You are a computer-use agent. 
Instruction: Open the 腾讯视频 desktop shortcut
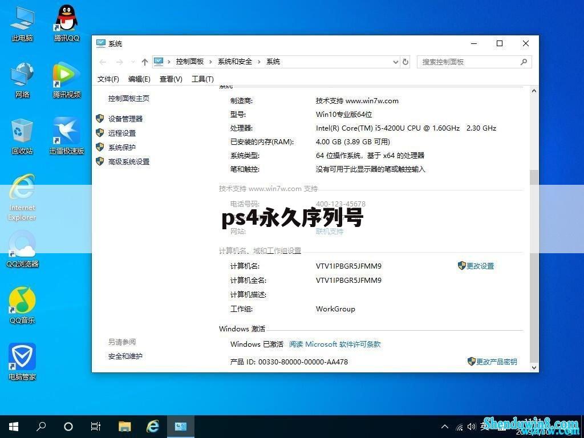tap(67, 80)
